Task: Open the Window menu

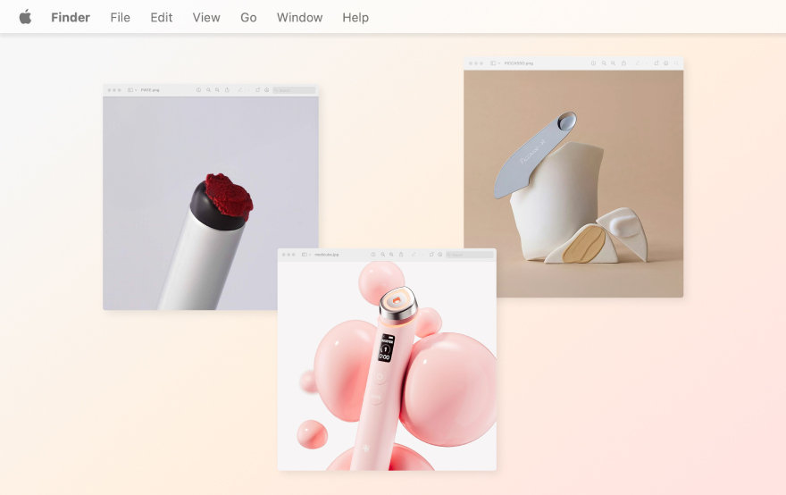Action: [x=300, y=18]
